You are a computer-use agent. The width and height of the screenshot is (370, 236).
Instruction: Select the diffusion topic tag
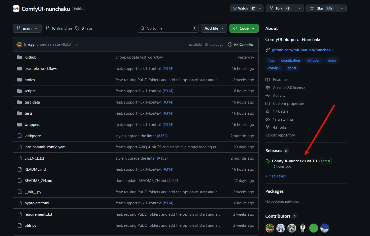coord(314,60)
